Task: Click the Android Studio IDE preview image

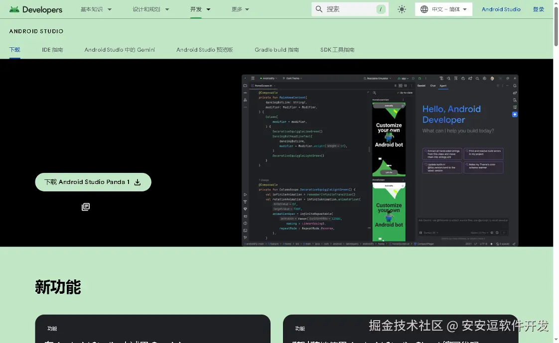Action: pyautogui.click(x=380, y=161)
